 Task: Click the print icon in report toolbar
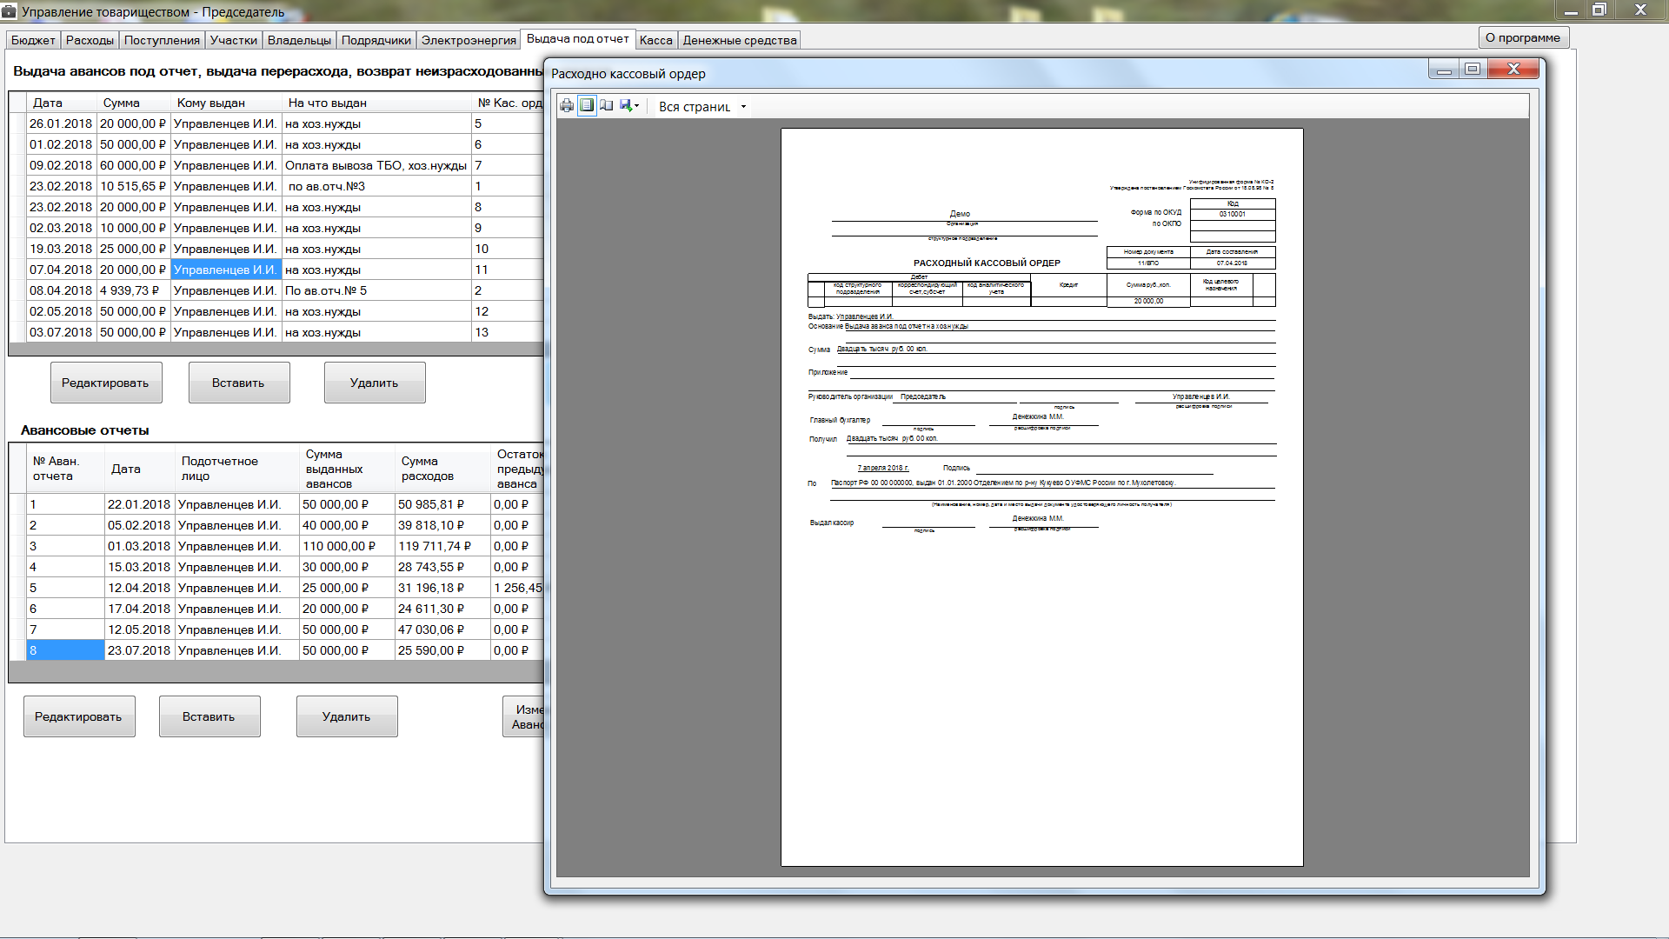567,106
